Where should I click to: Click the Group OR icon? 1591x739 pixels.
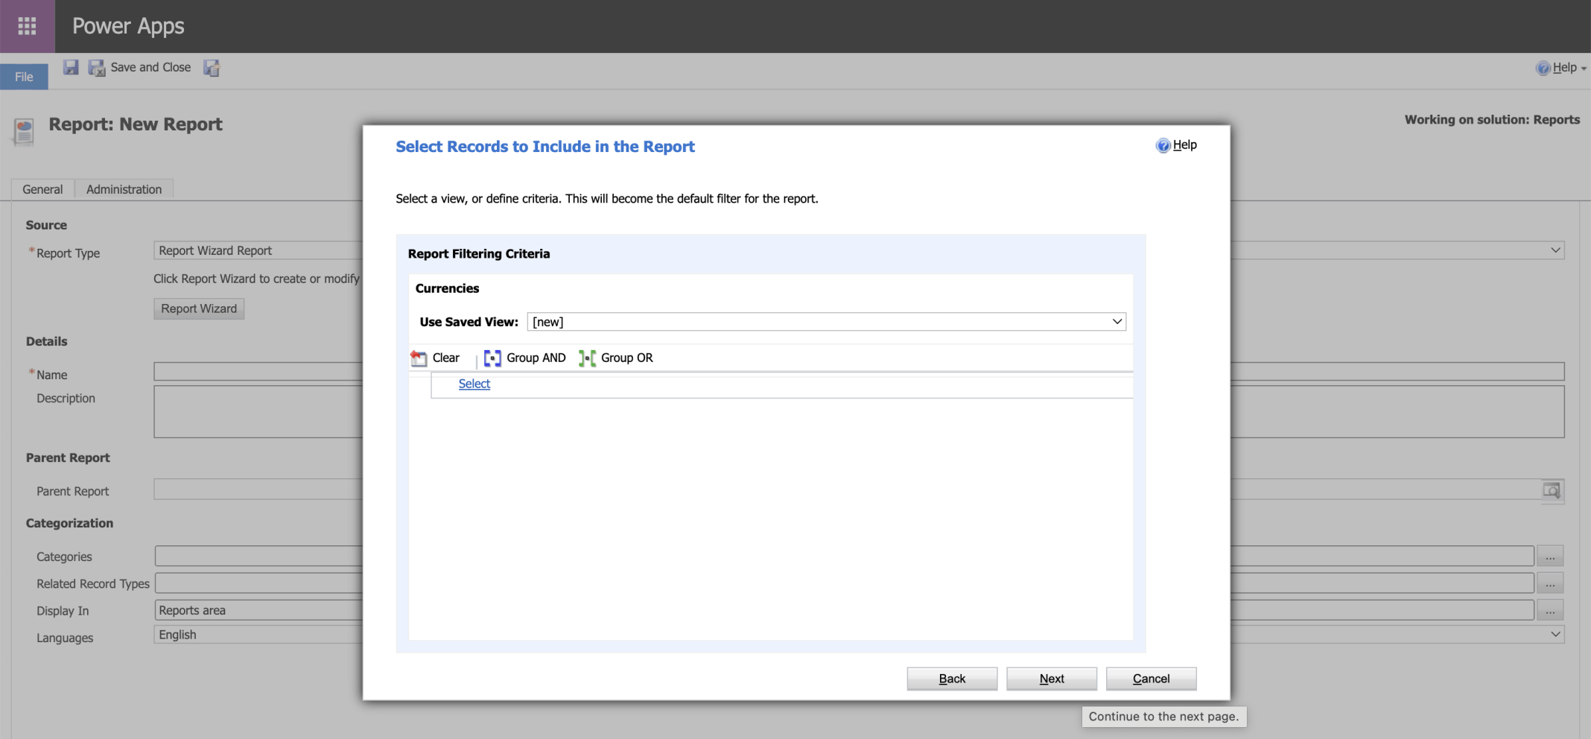point(587,358)
